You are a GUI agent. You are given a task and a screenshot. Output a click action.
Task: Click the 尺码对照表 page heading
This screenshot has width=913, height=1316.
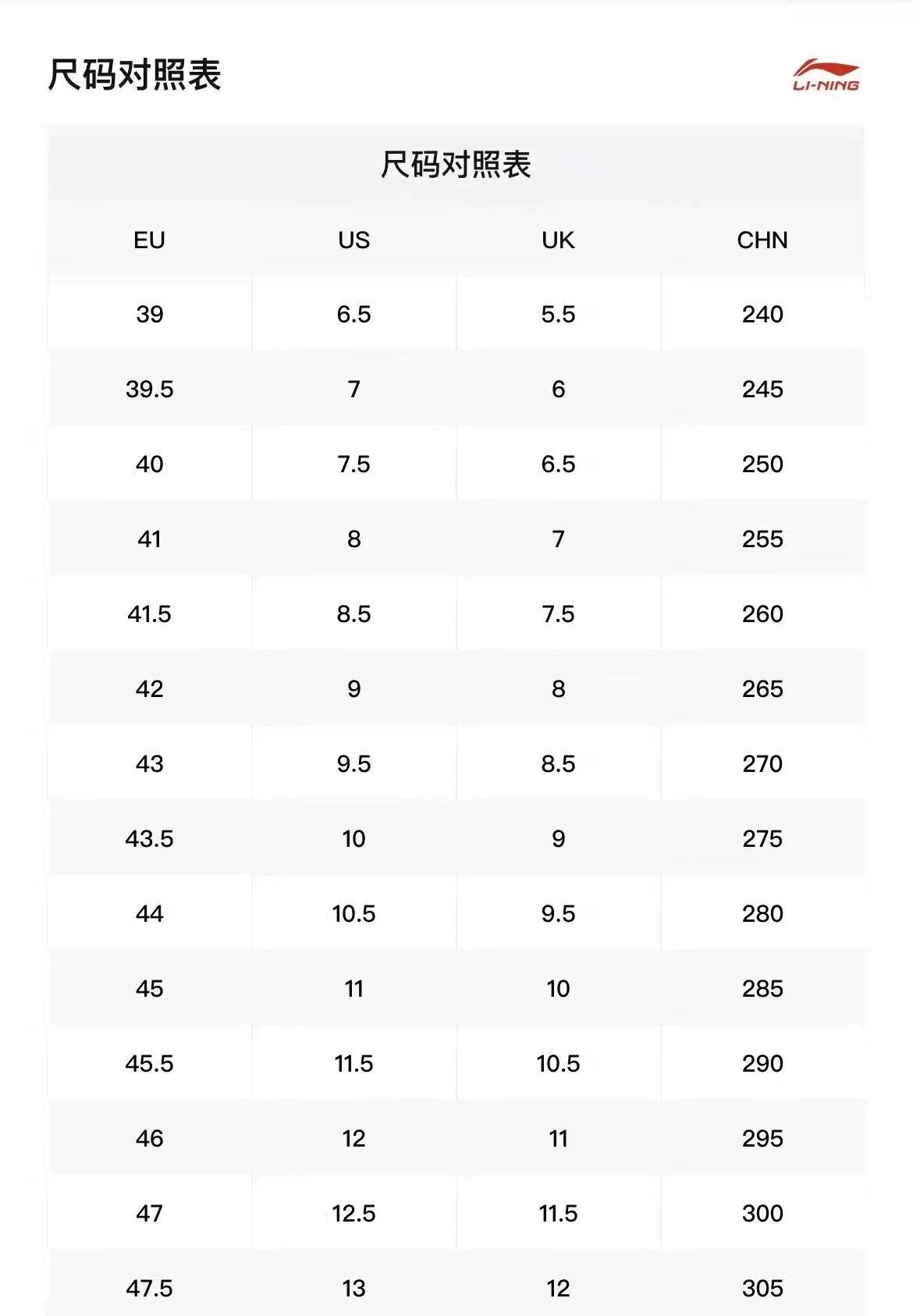coord(134,75)
